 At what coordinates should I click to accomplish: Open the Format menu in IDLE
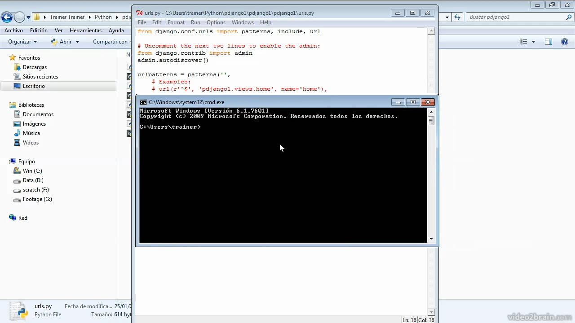176,22
